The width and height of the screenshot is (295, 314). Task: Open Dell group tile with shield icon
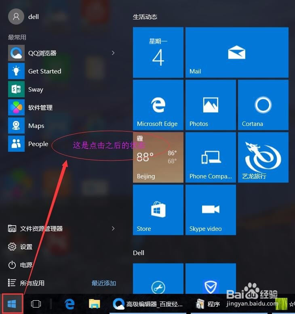[211, 279]
